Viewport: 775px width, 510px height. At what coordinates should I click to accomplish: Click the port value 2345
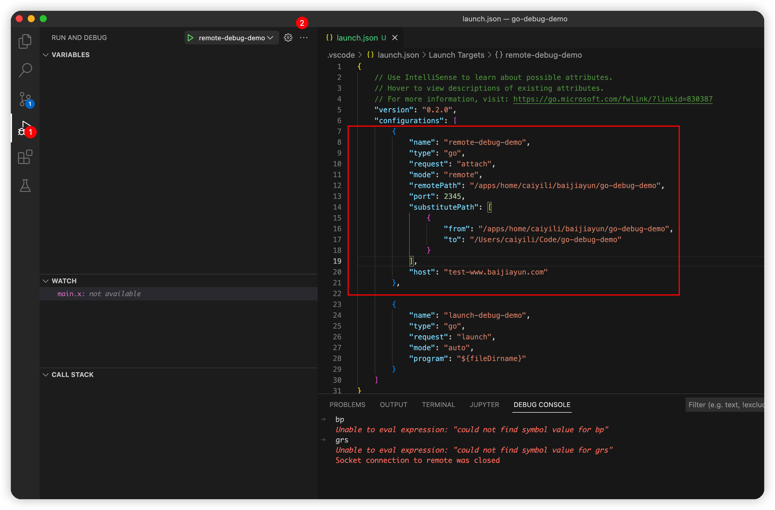[452, 196]
